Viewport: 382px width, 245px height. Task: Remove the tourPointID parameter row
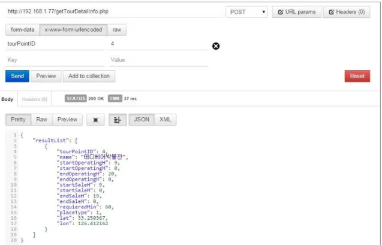click(216, 46)
